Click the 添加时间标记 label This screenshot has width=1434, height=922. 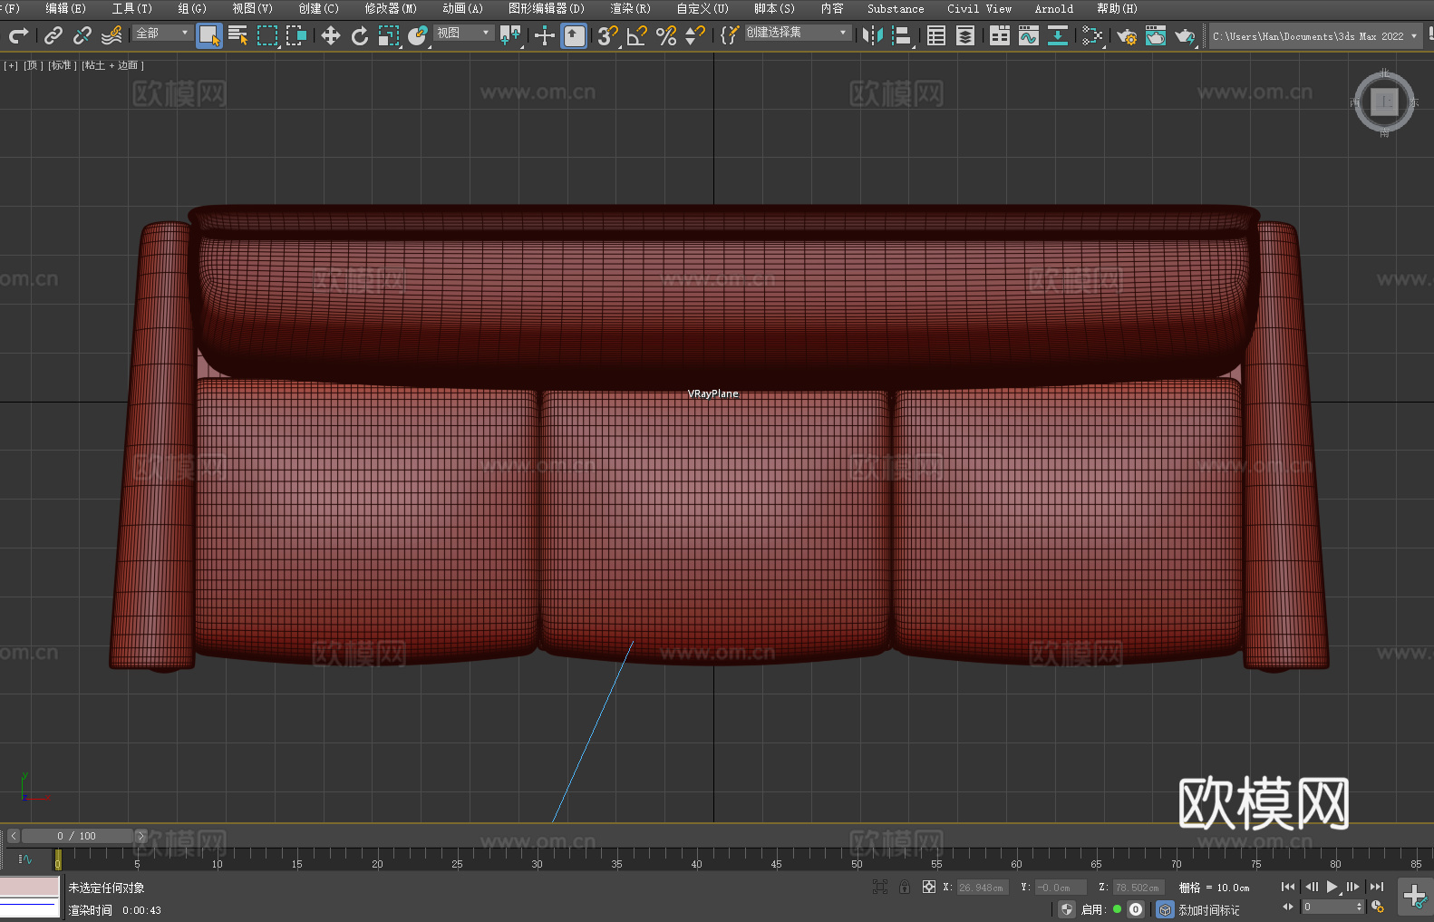click(x=1208, y=909)
